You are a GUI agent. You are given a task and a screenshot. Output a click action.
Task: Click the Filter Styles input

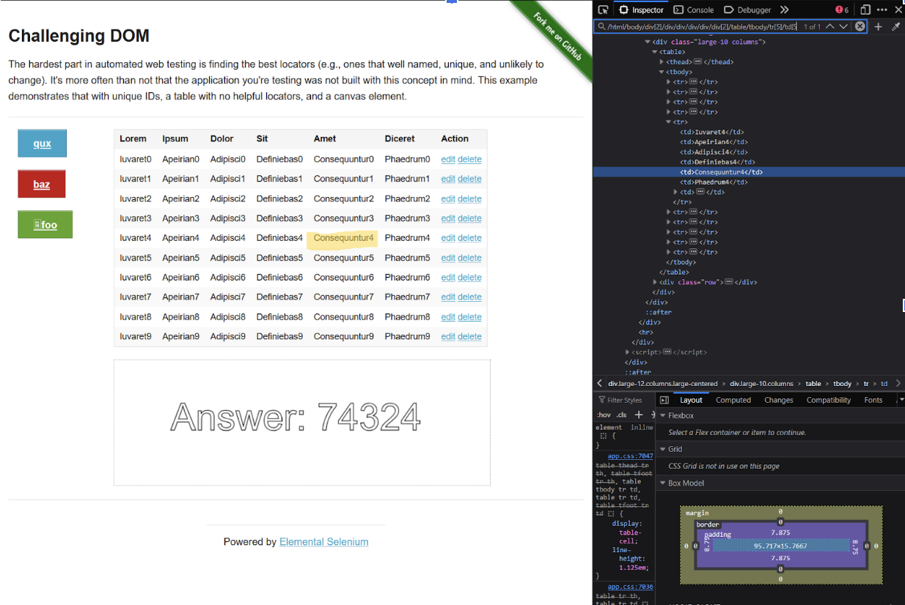point(623,400)
